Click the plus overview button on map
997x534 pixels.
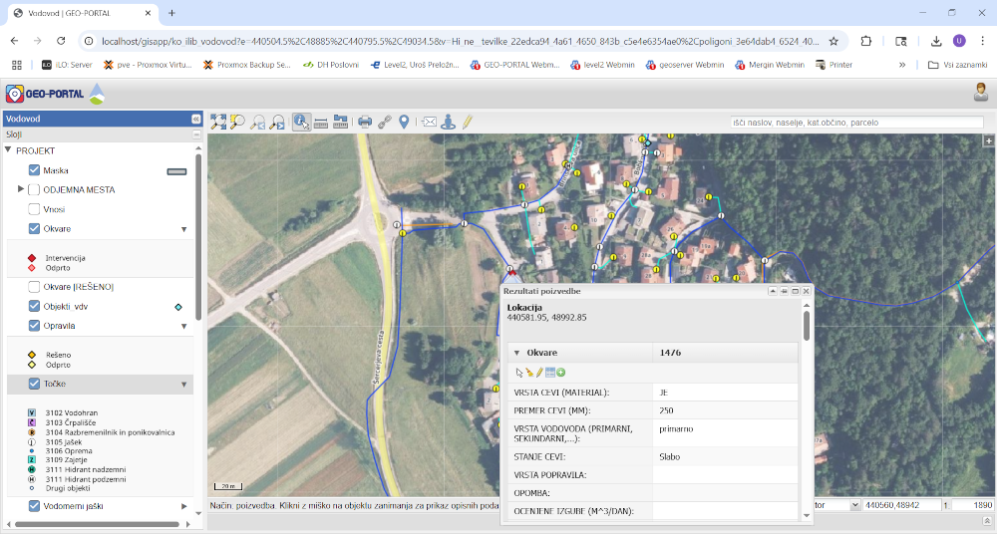(x=989, y=141)
